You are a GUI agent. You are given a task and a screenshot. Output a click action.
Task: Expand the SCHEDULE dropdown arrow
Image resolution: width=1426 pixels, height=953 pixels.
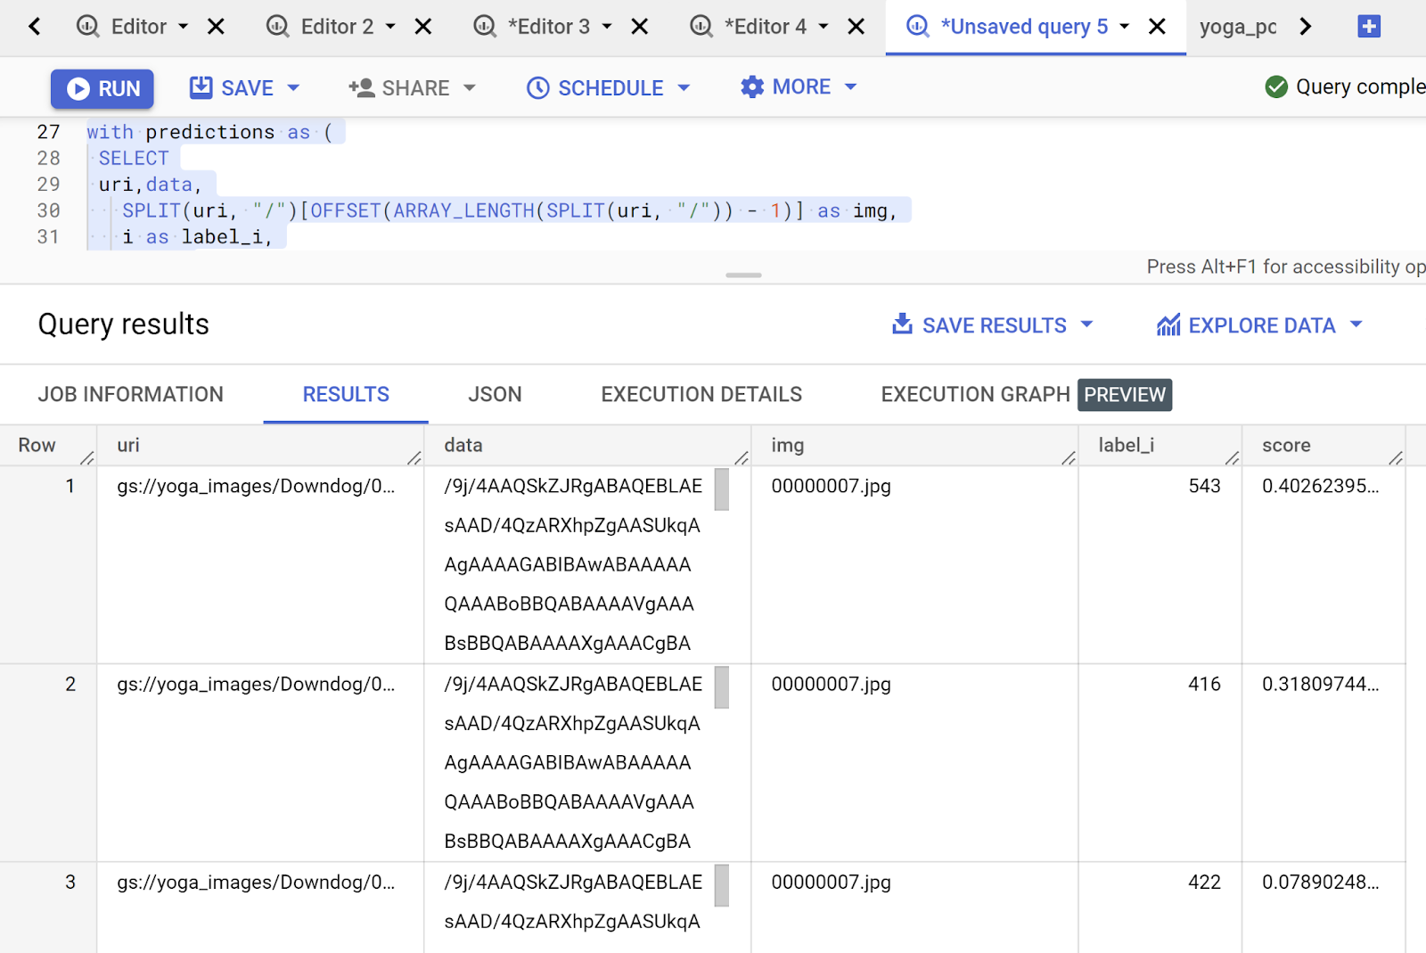point(684,87)
